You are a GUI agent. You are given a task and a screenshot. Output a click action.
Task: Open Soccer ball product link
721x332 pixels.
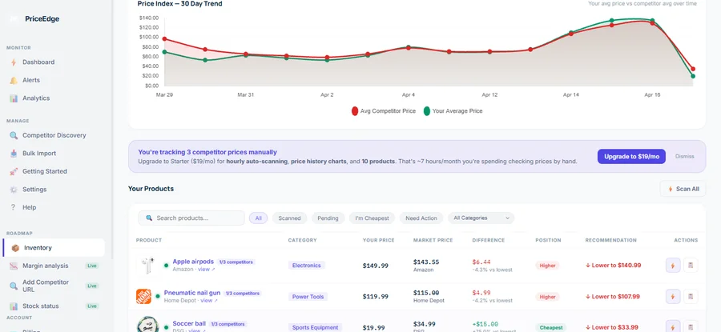point(189,324)
